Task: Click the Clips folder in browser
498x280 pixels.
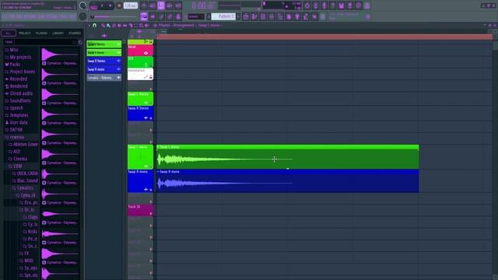Action: [x=30, y=217]
